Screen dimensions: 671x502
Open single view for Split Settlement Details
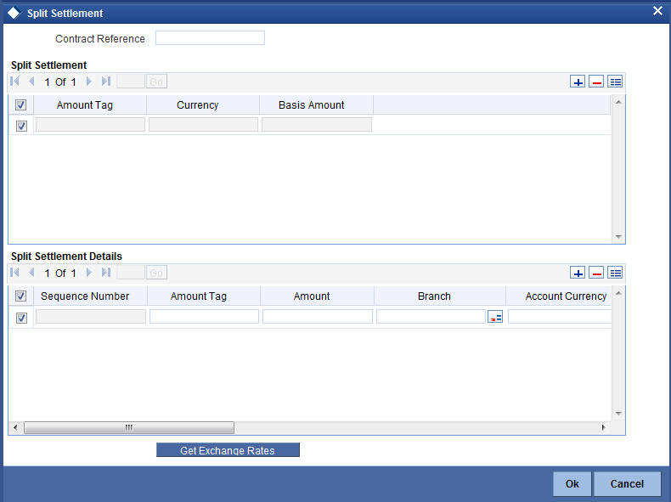pyautogui.click(x=615, y=273)
